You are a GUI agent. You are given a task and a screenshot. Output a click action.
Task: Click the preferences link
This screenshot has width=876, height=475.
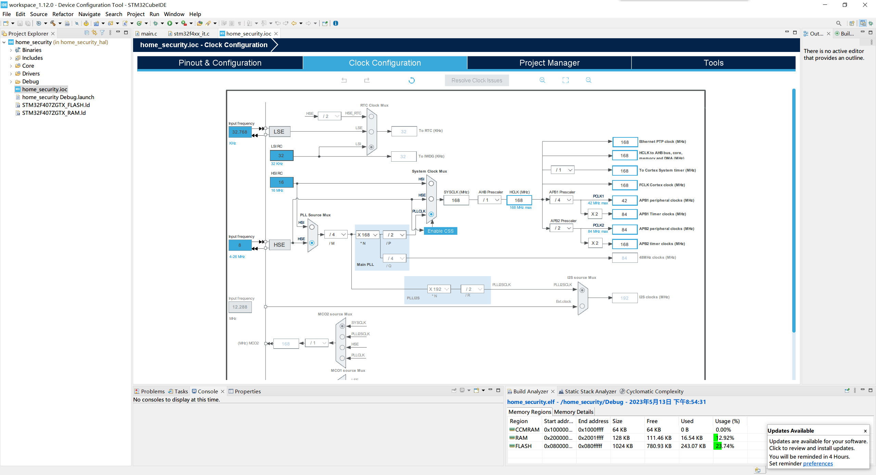coord(818,463)
